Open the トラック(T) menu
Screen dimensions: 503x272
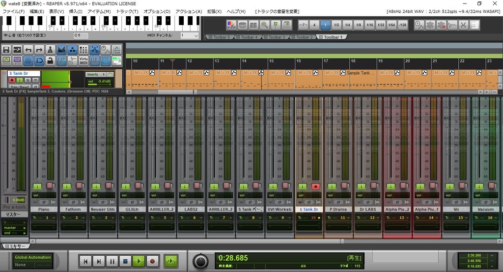127,11
